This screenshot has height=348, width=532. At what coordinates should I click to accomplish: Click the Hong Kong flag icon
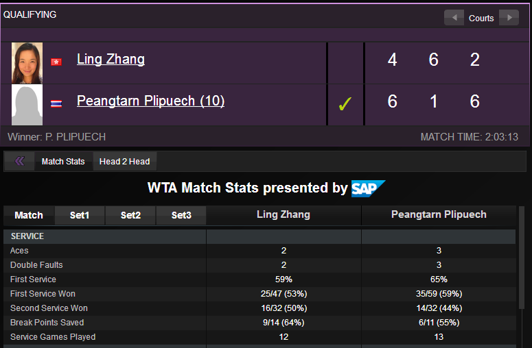pyautogui.click(x=56, y=62)
